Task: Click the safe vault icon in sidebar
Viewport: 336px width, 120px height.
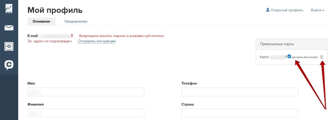Action: point(9,46)
